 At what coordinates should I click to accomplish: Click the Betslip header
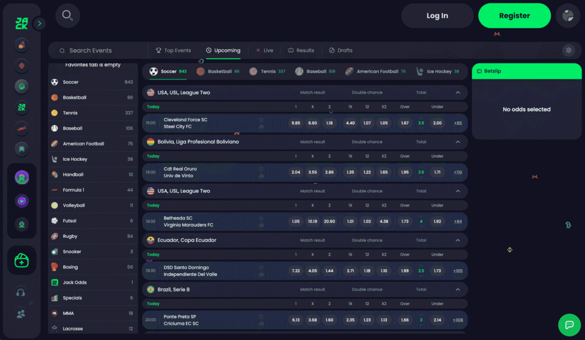tap(526, 71)
